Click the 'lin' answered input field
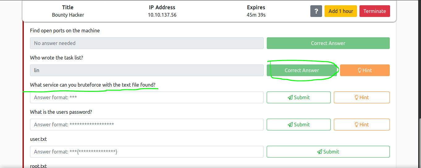This screenshot has height=168, width=421. point(147,70)
